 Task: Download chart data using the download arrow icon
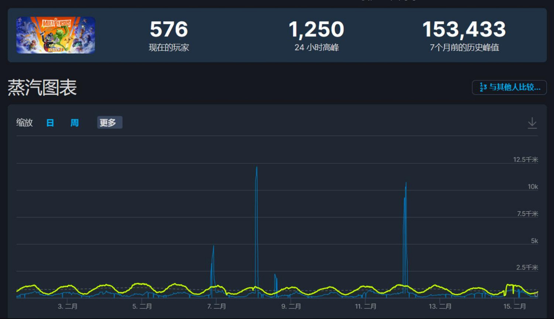coord(532,123)
